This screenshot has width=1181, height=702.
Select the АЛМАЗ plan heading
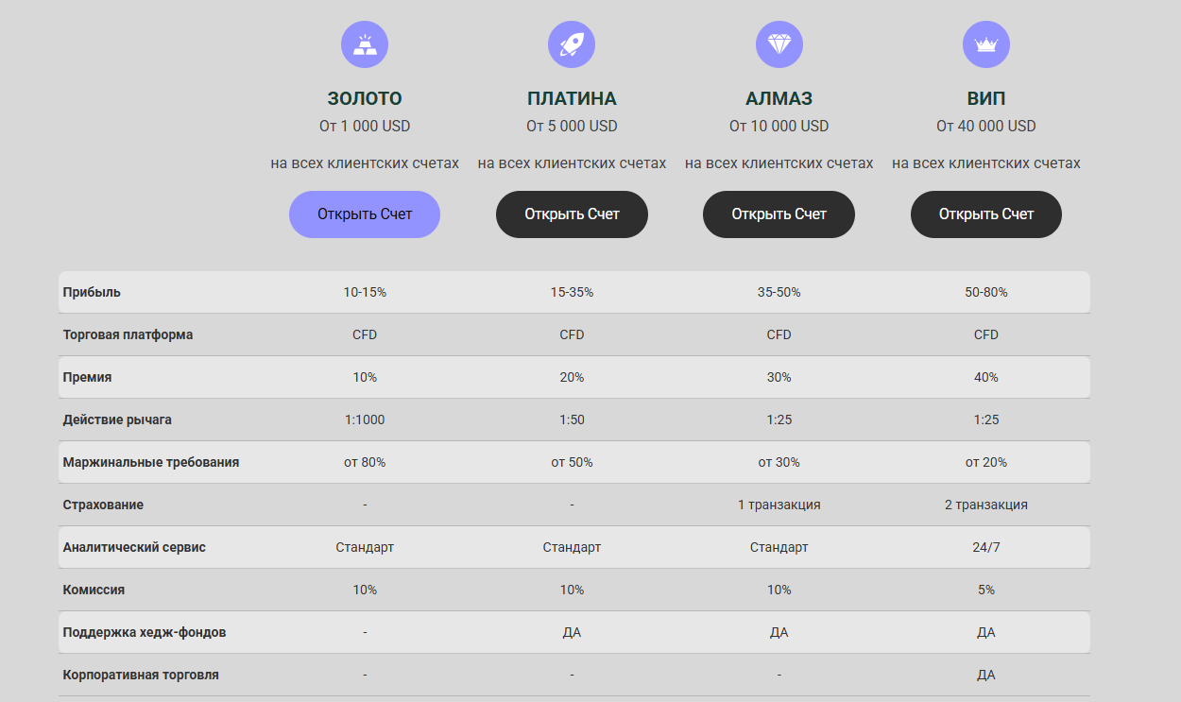coord(779,98)
